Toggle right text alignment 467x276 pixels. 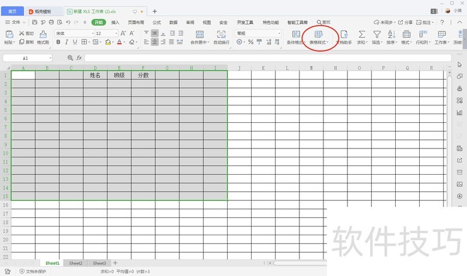point(163,42)
